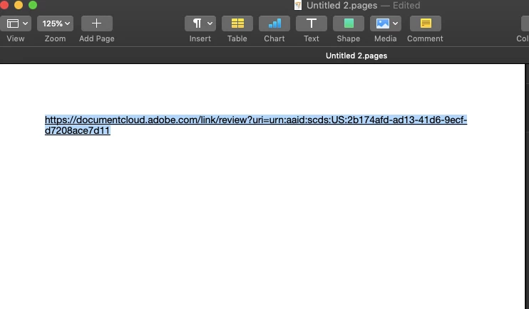Click the "Untitled 2.pages" window title
This screenshot has height=309, width=529.
tap(341, 6)
